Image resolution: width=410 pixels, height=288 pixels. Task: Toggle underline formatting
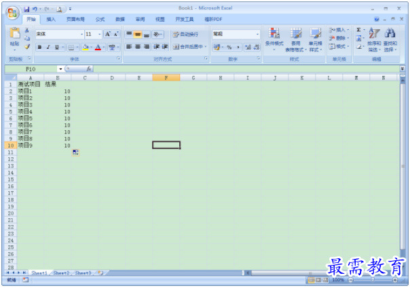(x=56, y=47)
